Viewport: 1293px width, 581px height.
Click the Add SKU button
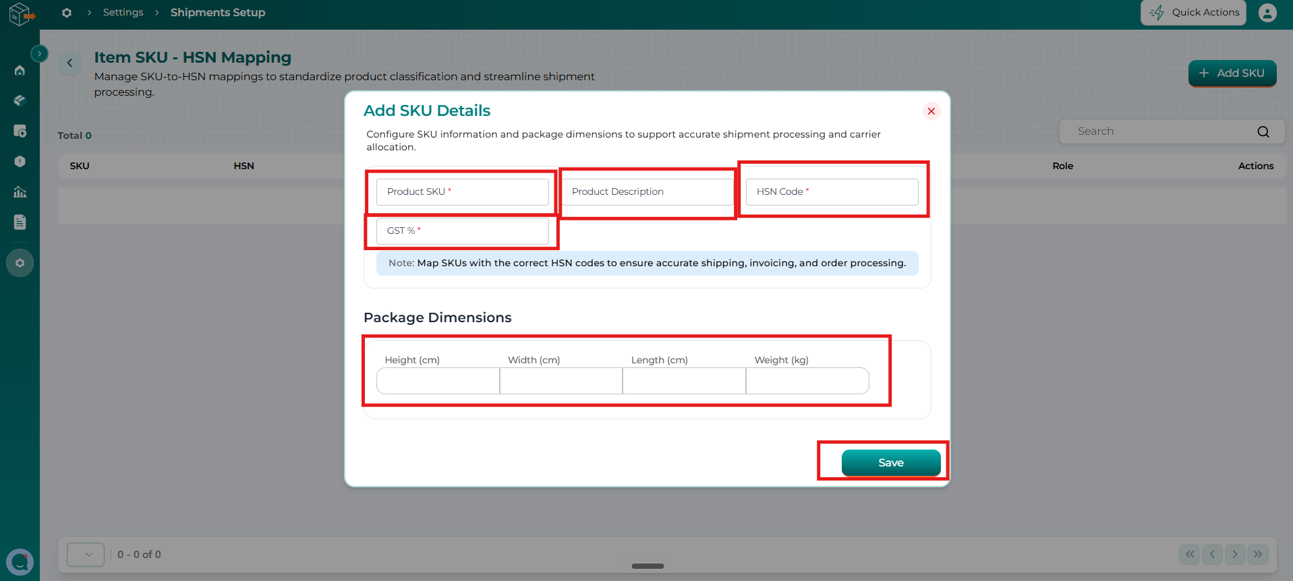1232,73
